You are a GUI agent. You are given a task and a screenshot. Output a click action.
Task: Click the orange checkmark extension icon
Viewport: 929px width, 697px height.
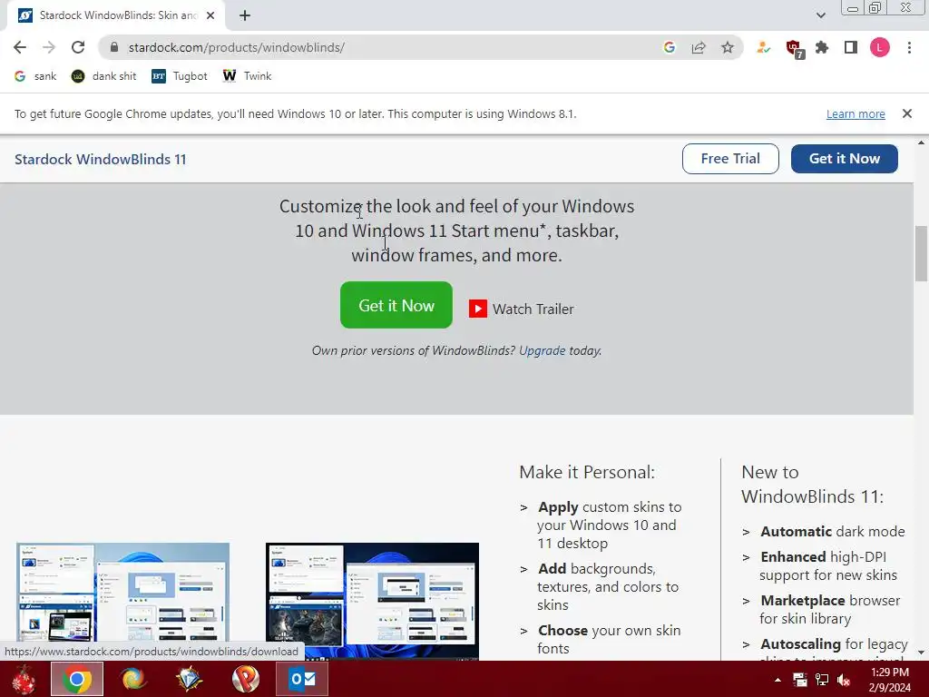[x=763, y=47]
